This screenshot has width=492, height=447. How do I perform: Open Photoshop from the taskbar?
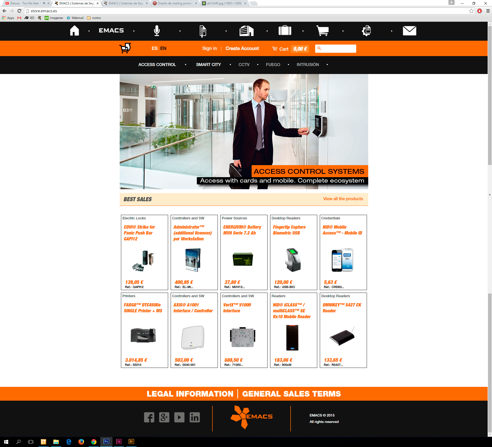tap(106, 442)
